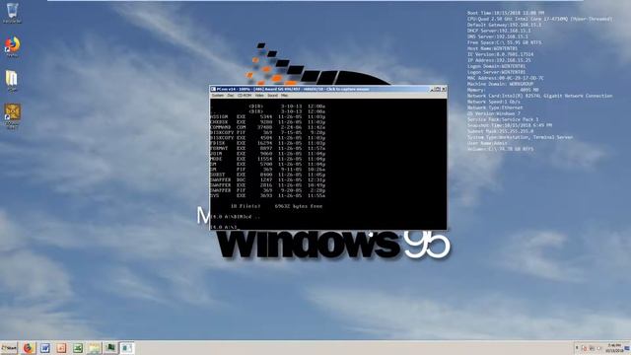The height and width of the screenshot is (355, 631).
Task: Select the Firefox desktop shortcut
Action: click(x=13, y=46)
